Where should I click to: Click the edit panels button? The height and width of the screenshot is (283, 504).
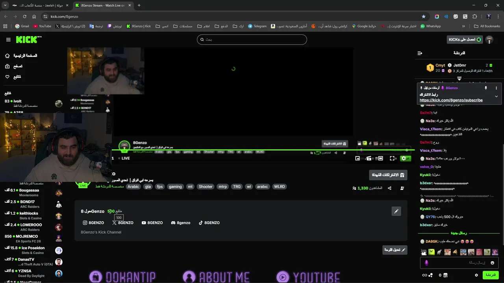tap(395, 250)
